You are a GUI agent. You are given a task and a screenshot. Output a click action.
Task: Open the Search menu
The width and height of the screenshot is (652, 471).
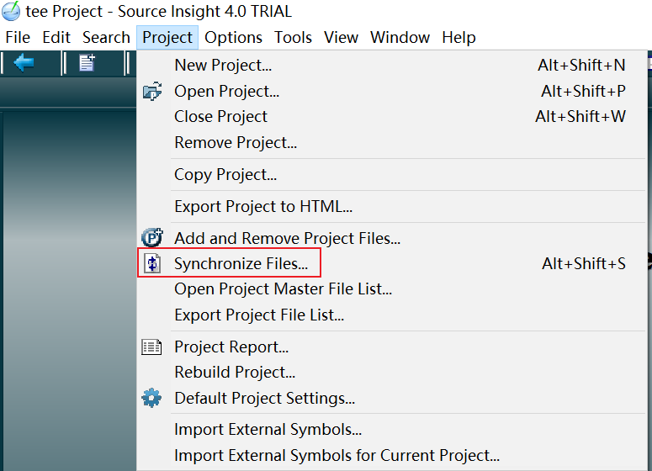106,37
